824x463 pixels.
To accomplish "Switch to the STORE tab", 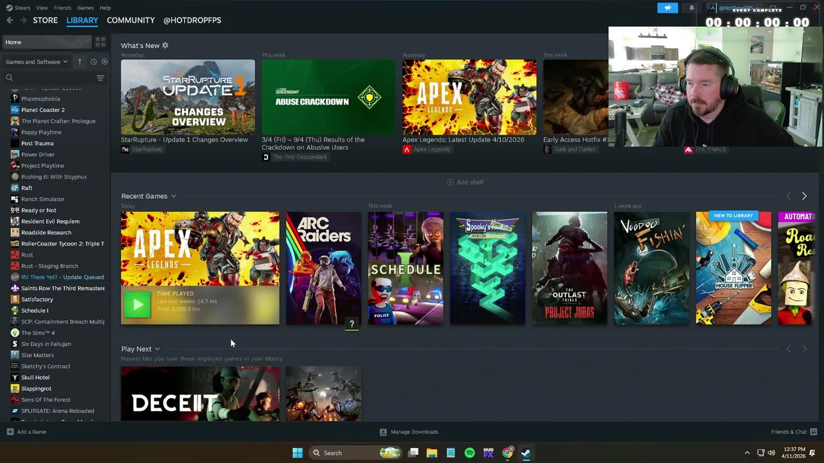I will pyautogui.click(x=45, y=21).
